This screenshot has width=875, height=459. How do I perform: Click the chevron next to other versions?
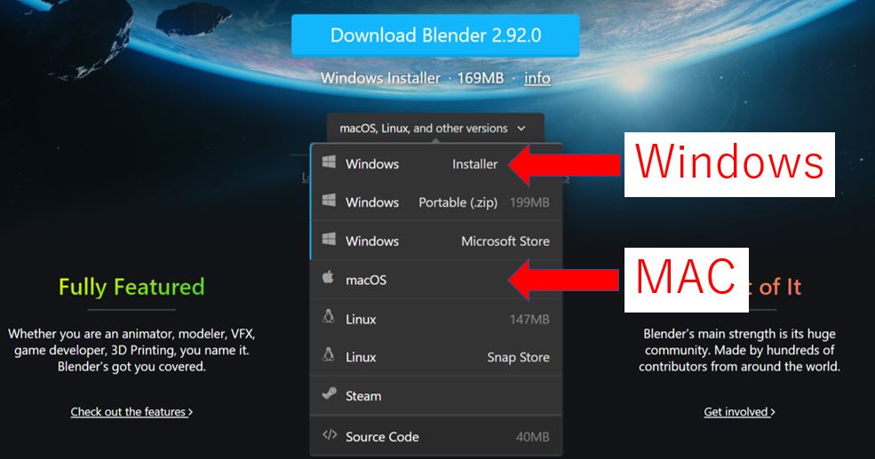tap(521, 128)
